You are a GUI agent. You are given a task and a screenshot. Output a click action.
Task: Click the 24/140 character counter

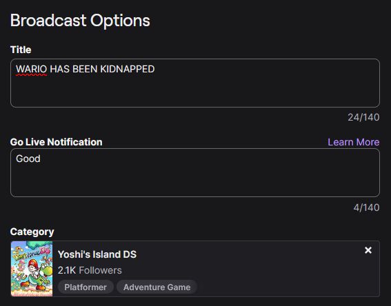(363, 117)
